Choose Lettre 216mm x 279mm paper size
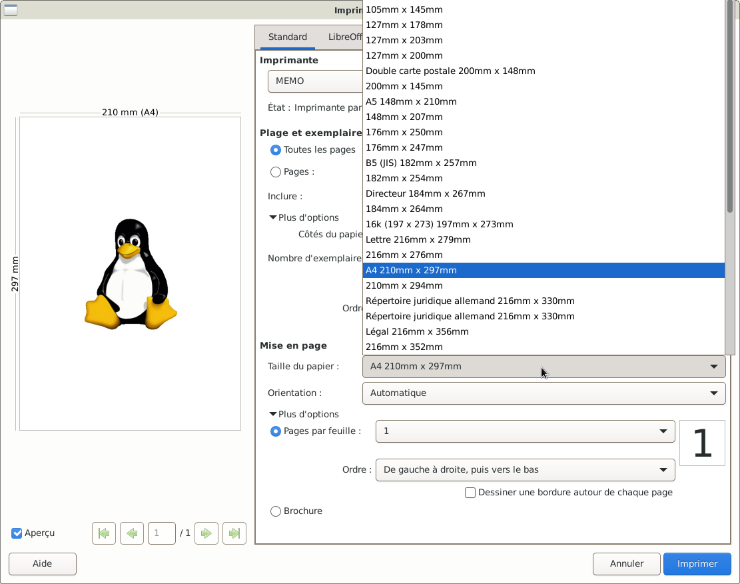 tap(544, 239)
